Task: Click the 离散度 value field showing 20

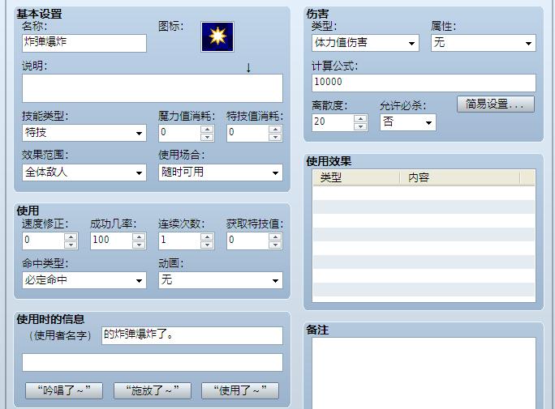Action: click(333, 122)
